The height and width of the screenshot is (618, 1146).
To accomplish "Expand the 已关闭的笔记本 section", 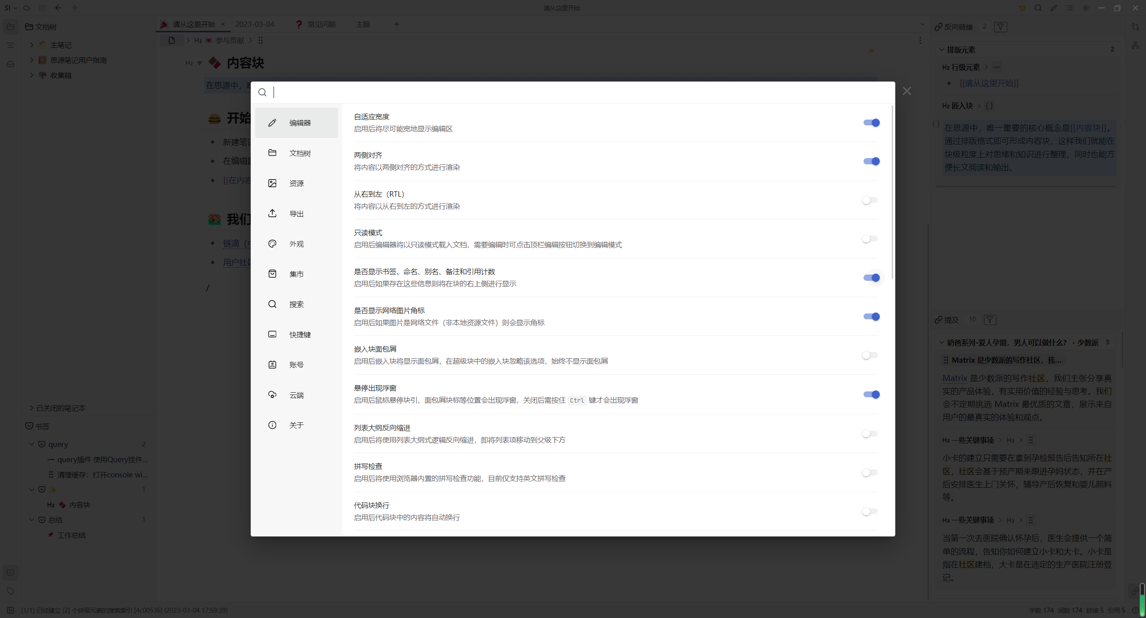I will [x=31, y=408].
